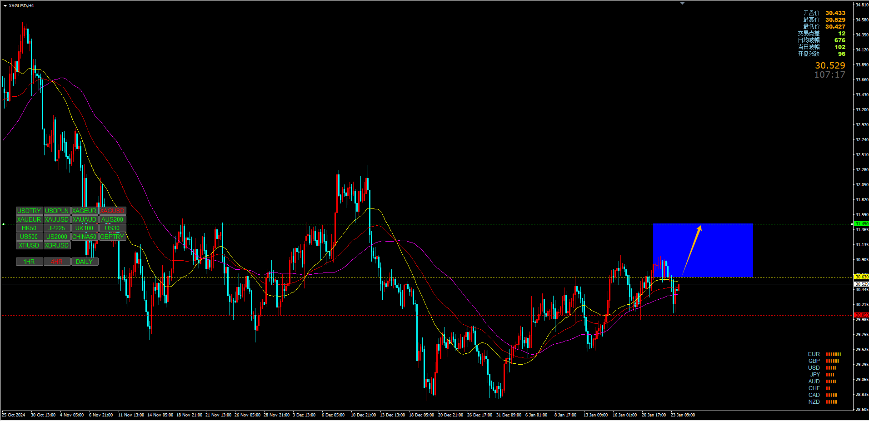Load the US2000 chart

[57, 237]
